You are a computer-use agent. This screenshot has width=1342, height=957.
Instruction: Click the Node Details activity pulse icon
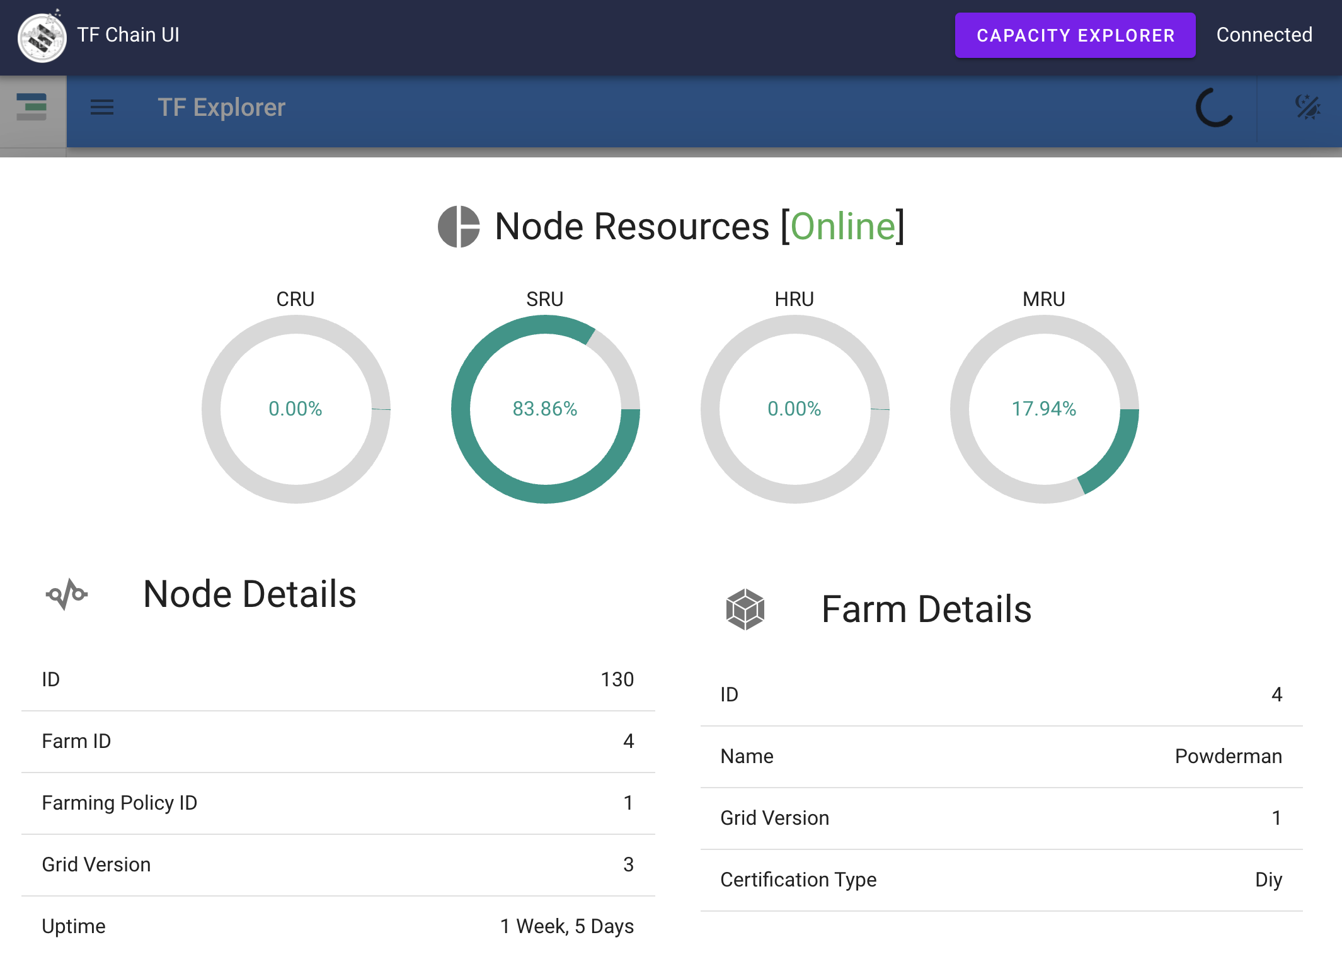point(67,594)
